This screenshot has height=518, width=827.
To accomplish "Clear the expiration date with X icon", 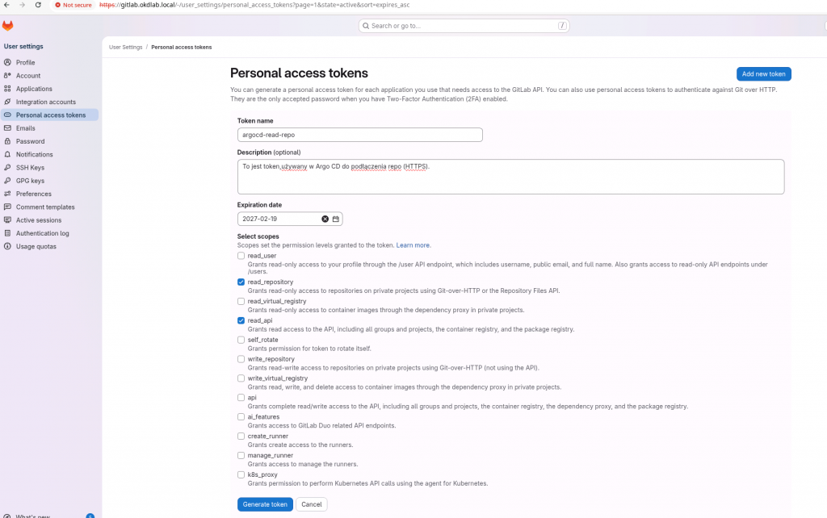I will pos(325,219).
